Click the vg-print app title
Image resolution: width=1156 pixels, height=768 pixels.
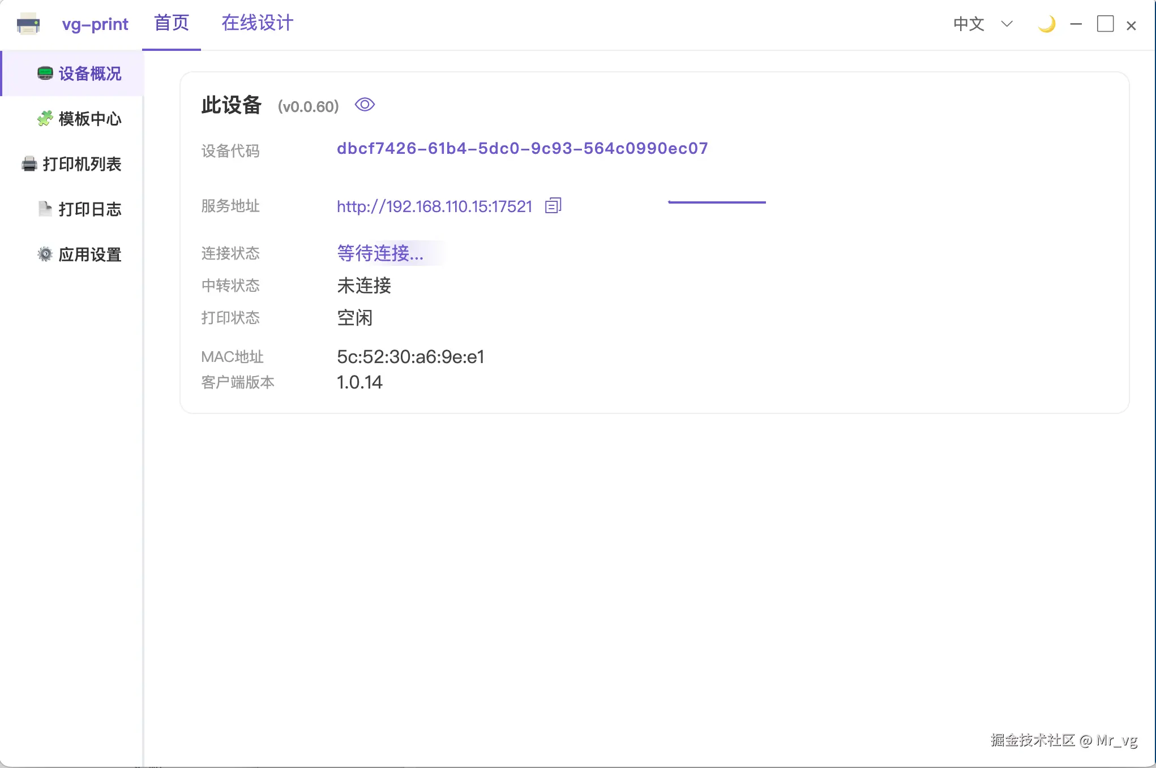coord(95,24)
